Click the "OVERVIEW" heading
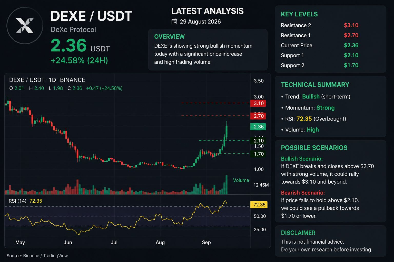This screenshot has width=394, height=262. coord(169,37)
